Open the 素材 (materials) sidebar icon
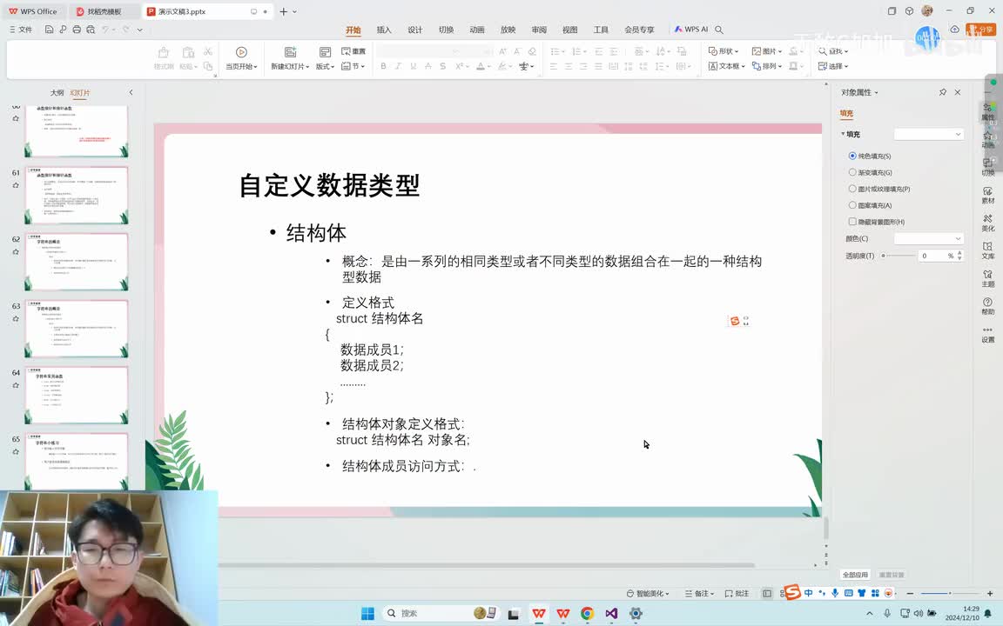The image size is (1003, 626). point(987,196)
